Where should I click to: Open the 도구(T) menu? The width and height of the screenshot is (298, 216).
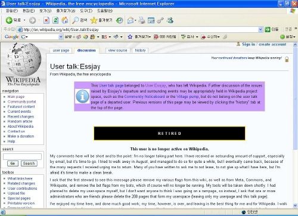click(x=86, y=11)
